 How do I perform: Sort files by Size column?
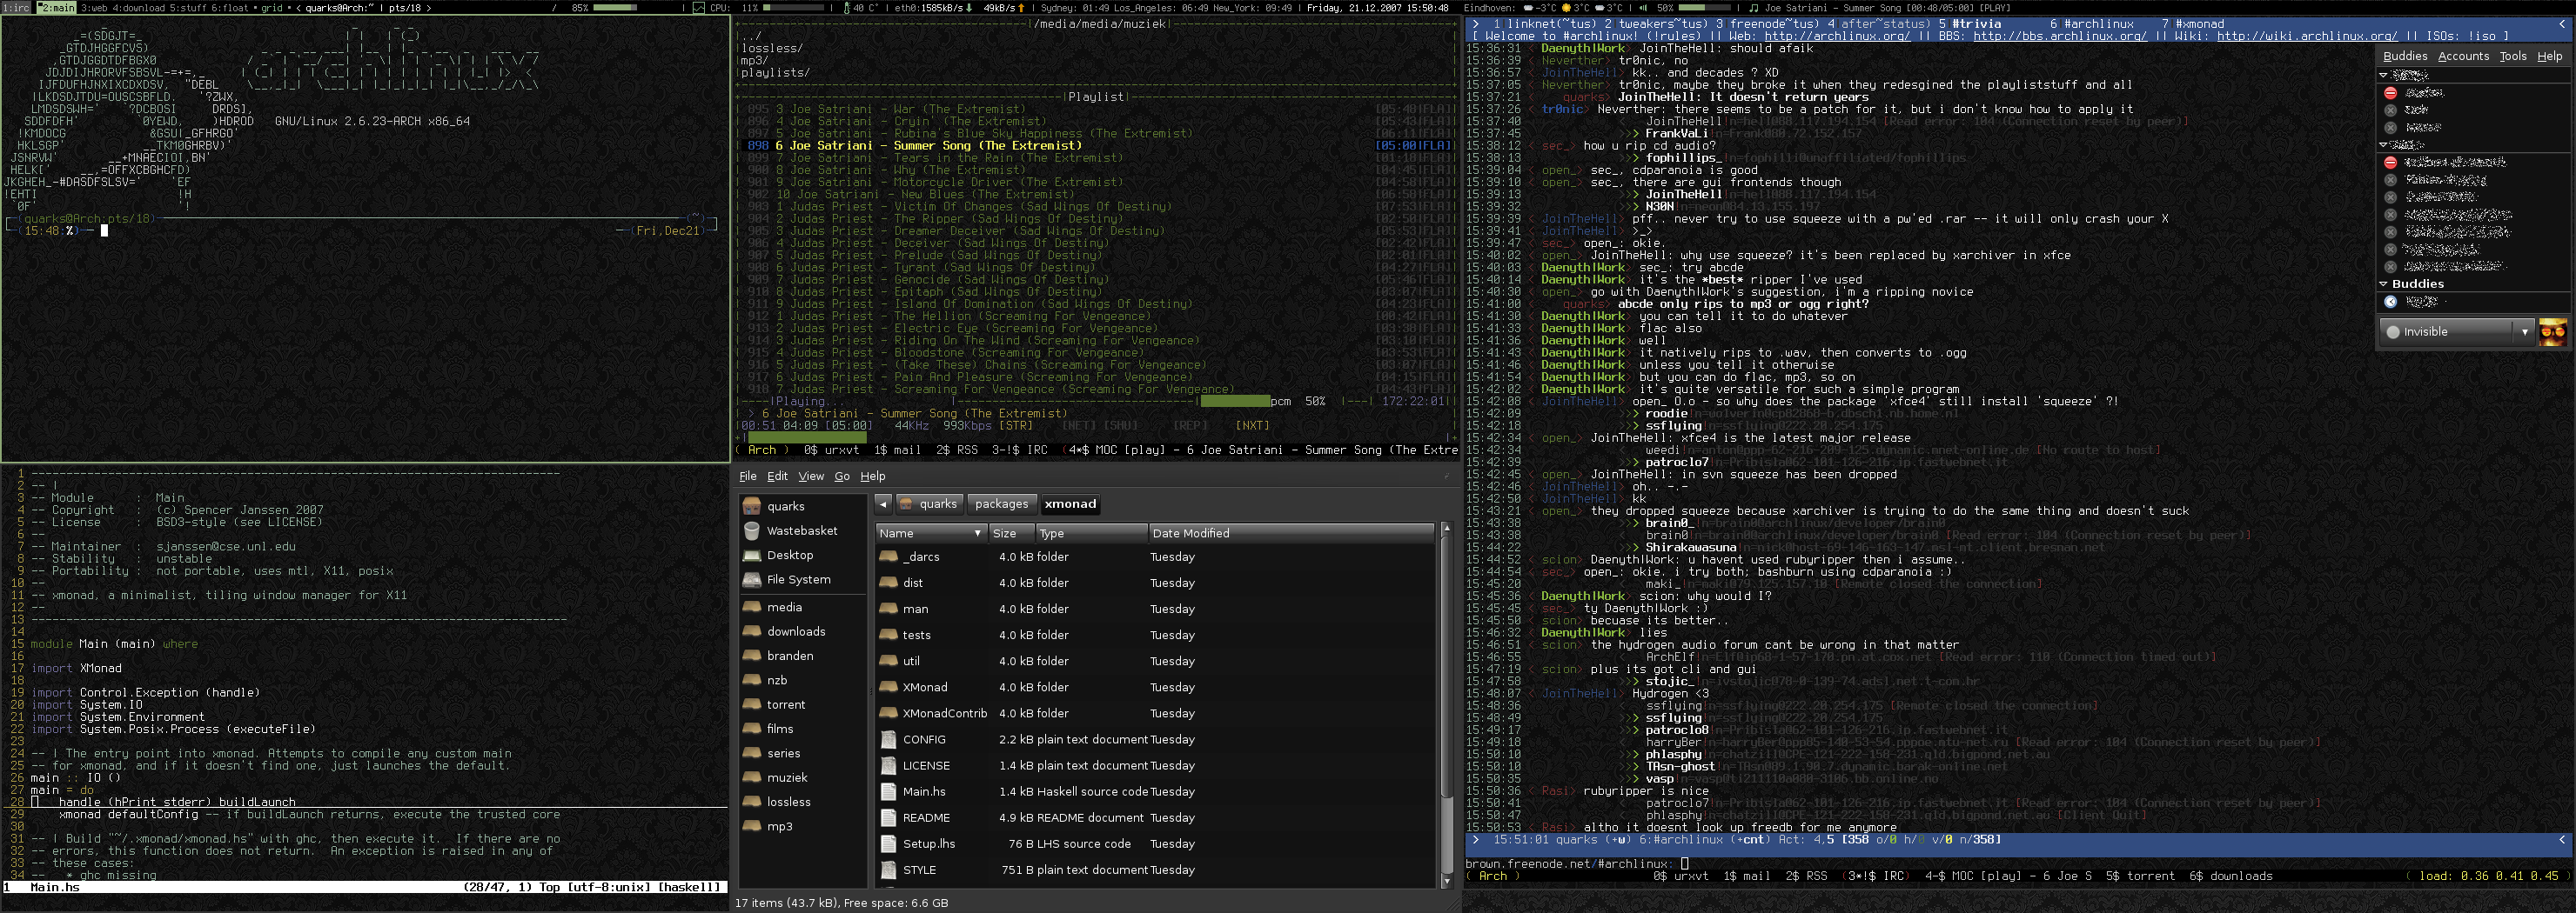pos(1012,533)
